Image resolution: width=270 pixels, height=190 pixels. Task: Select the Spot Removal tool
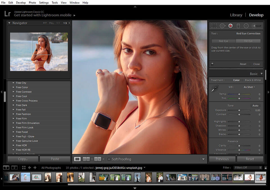click(x=222, y=26)
